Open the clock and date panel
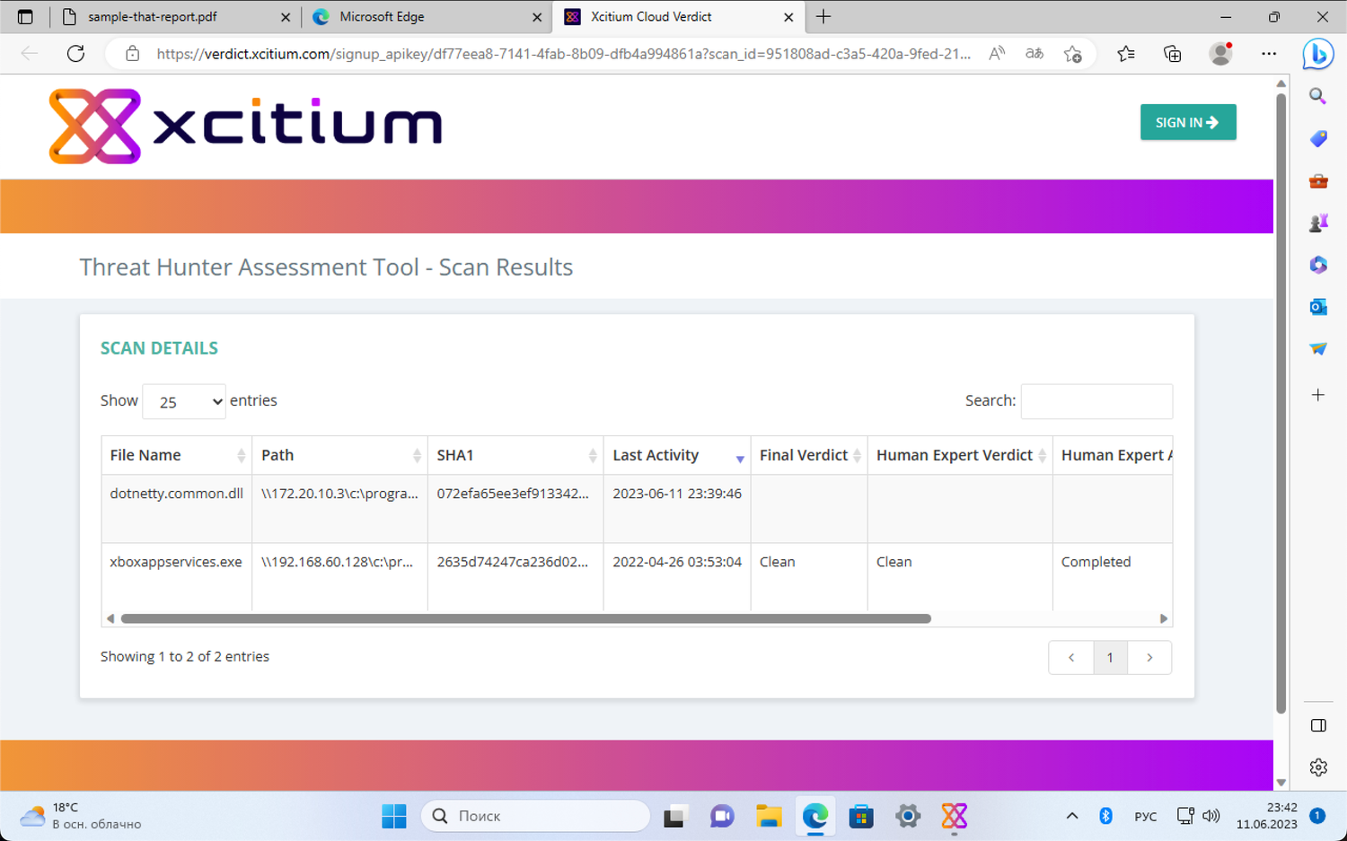 coord(1266,816)
